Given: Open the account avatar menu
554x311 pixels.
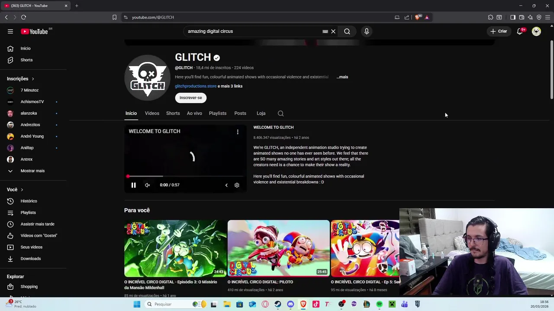Looking at the screenshot, I should 536,31.
